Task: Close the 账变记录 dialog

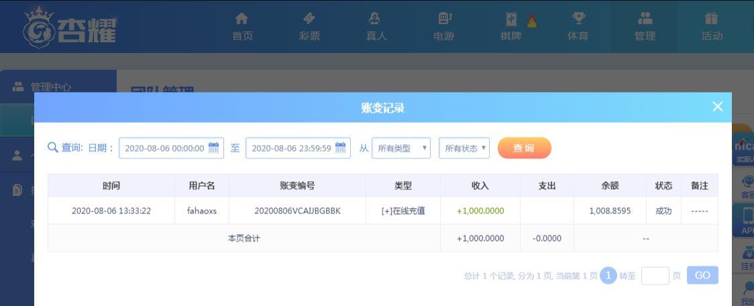Action: pos(717,107)
